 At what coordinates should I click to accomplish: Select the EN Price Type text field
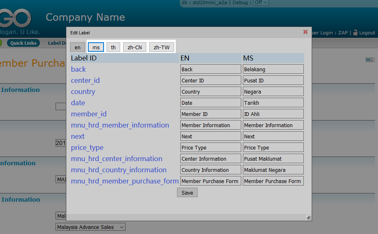[211, 147]
